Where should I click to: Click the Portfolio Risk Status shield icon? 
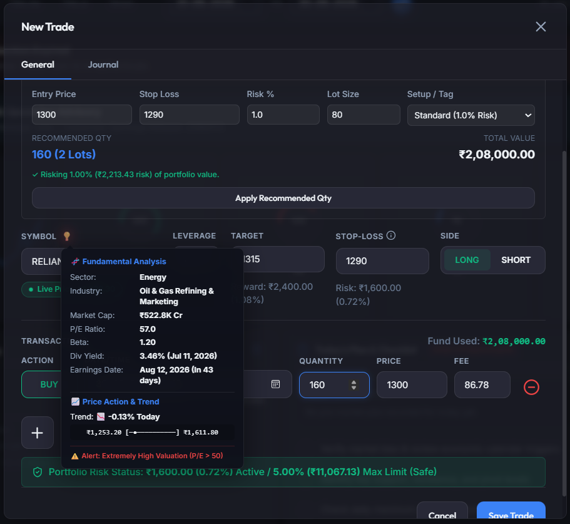click(38, 472)
